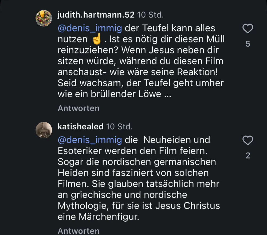Image resolution: width=267 pixels, height=235 pixels.
Task: Click the 10 Std. timestamp beside judith.hartmann.52
Action: 150,15
